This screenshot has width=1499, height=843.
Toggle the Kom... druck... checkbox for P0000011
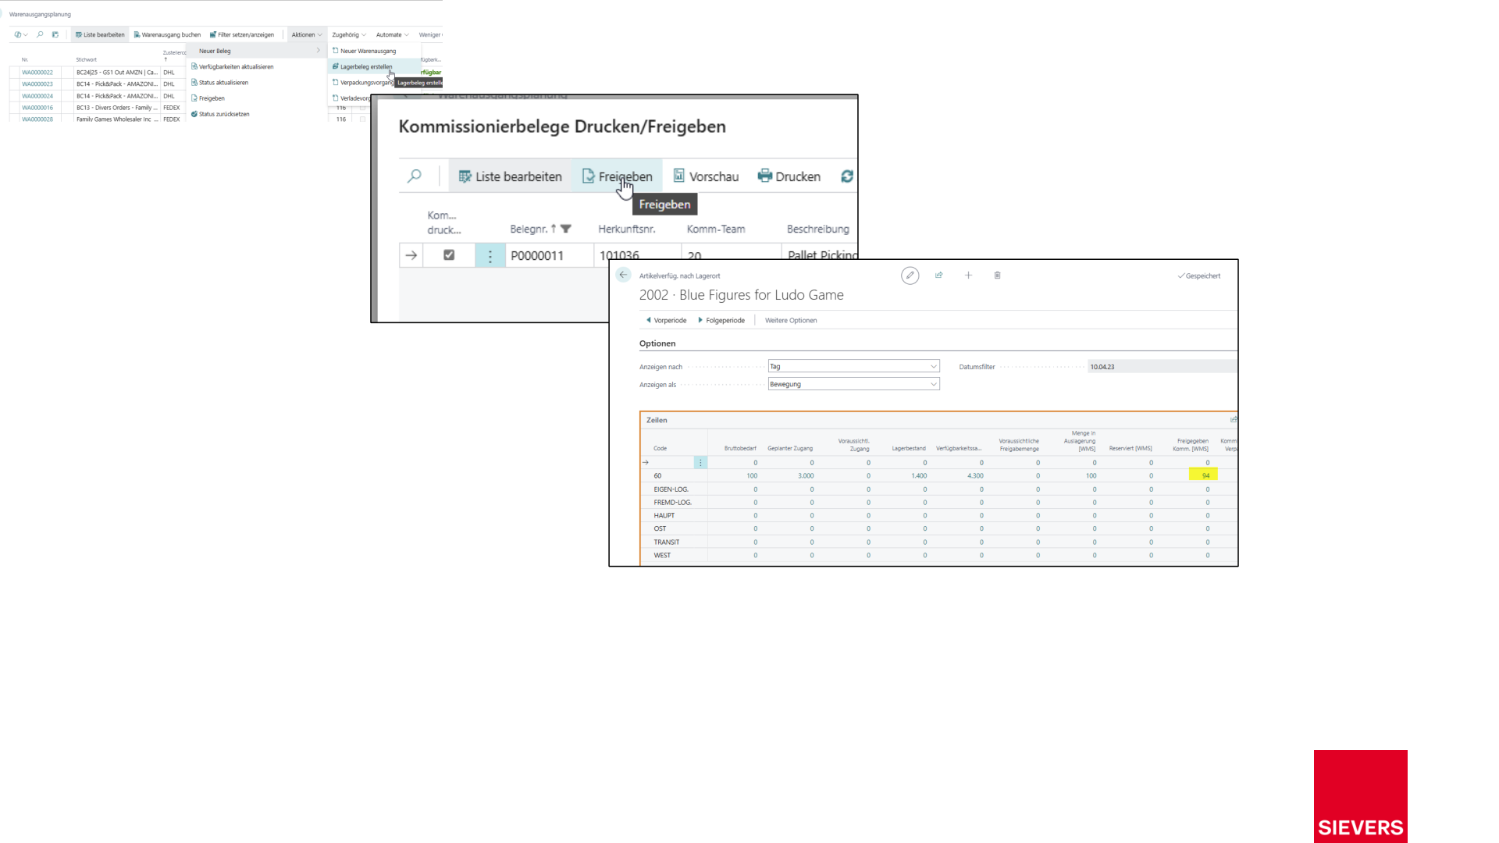(449, 254)
